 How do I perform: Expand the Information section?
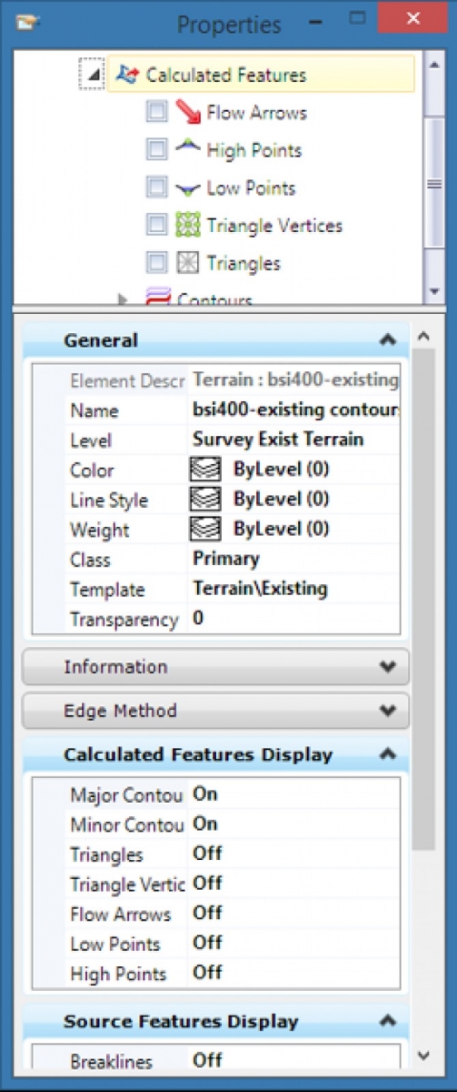click(215, 666)
